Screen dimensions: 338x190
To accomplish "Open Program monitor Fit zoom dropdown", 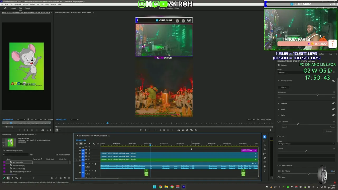I will pyautogui.click(x=74, y=120).
